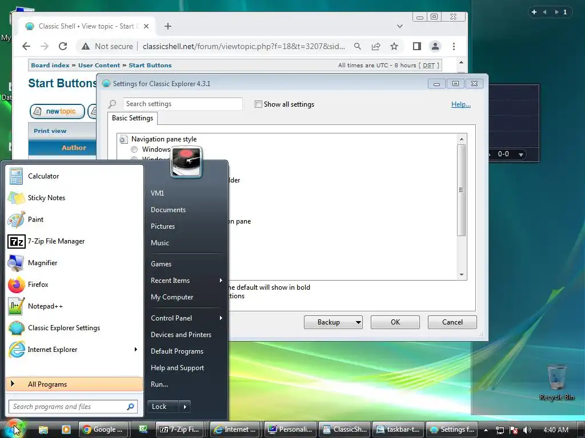Click the volume icon in system tray

pos(527,430)
